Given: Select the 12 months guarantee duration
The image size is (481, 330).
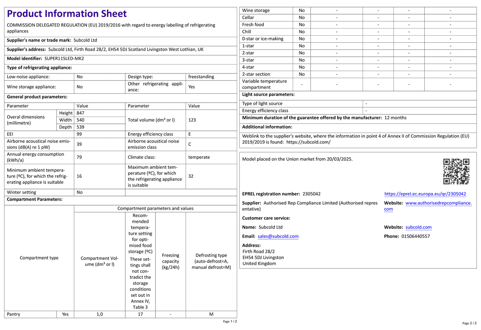Looking at the screenshot, I should point(395,118).
